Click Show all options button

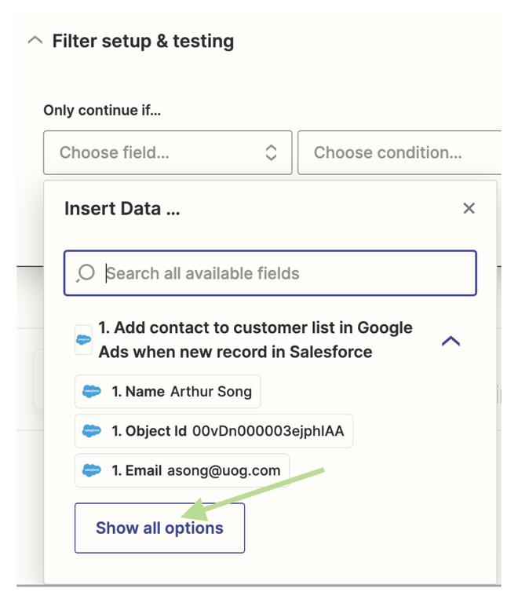tap(159, 528)
